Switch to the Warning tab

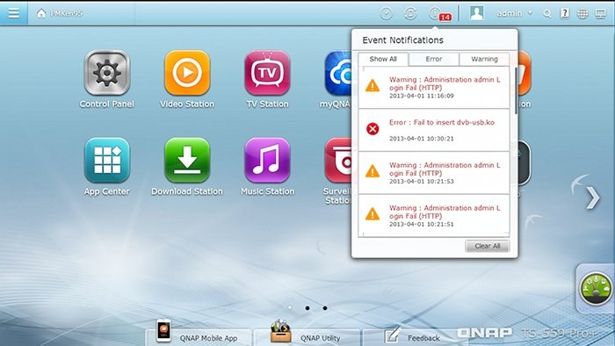(x=484, y=59)
